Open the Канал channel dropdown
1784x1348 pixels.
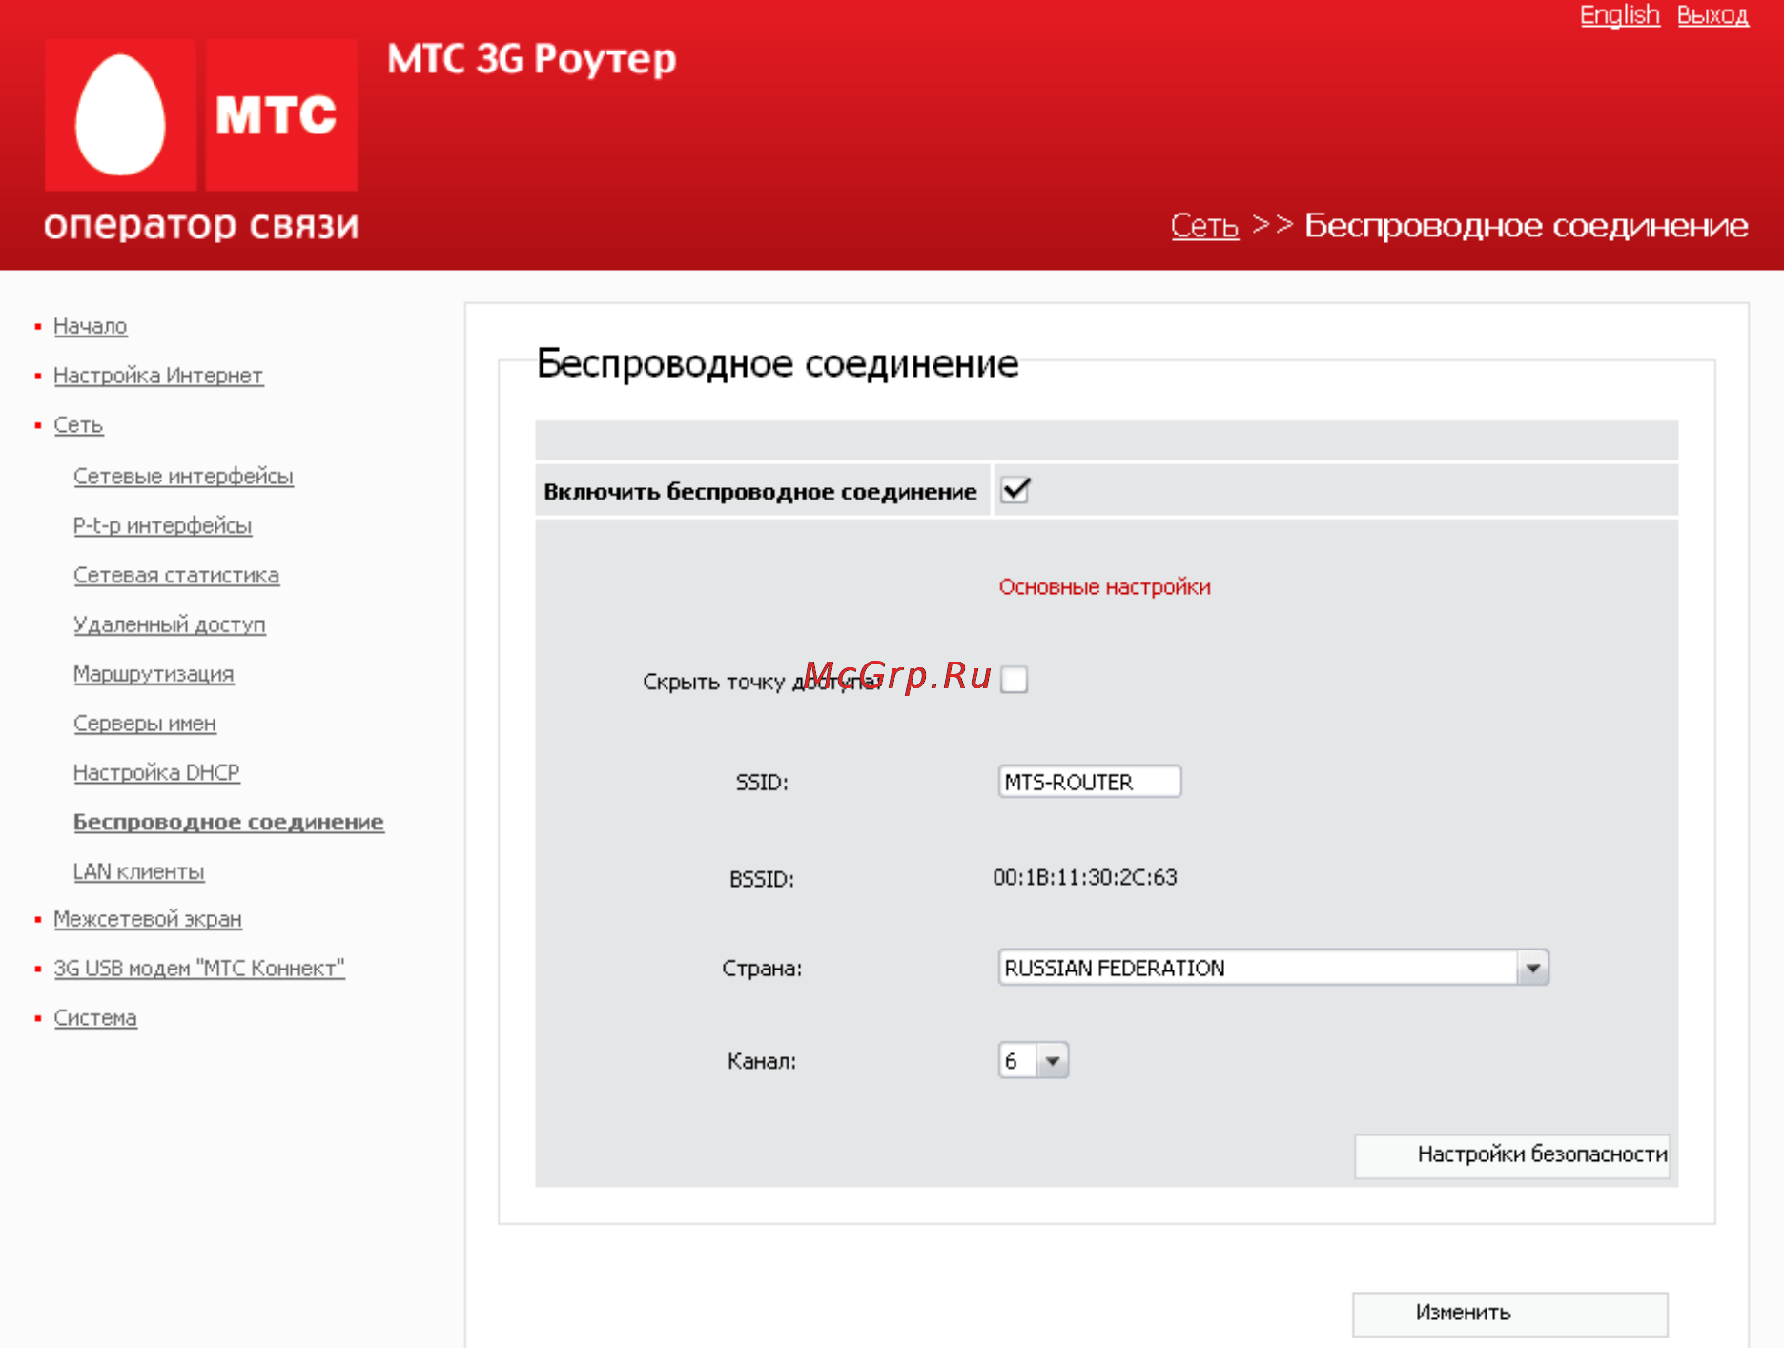[1034, 1060]
